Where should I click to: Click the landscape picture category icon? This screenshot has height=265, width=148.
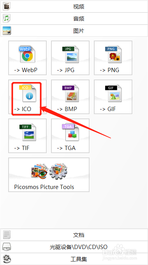pyautogui.click(x=7, y=30)
